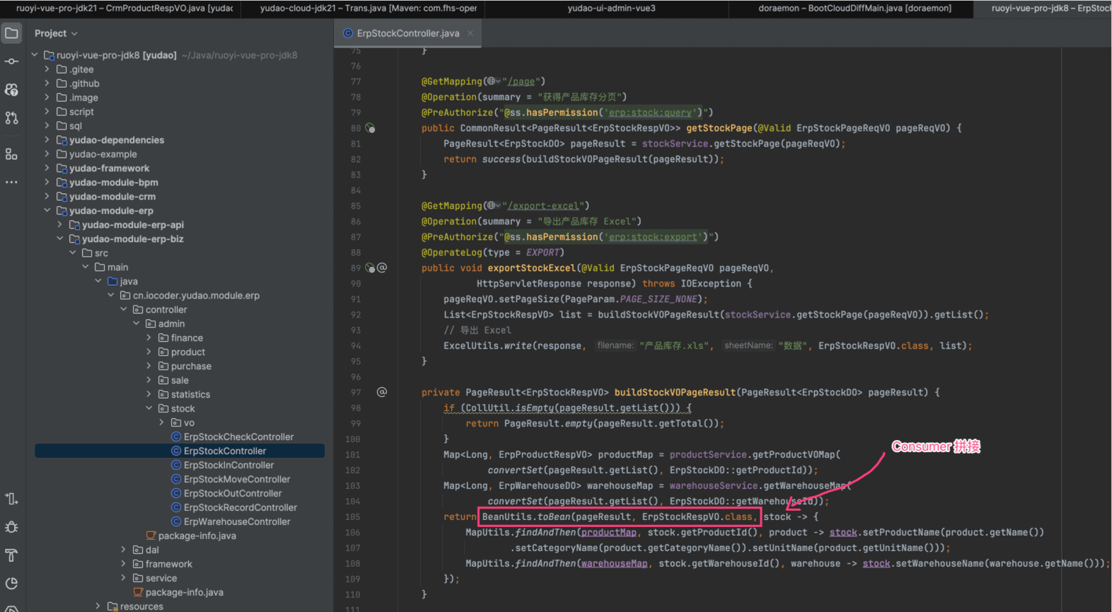Close the ErpStockController.java tab

click(x=470, y=33)
